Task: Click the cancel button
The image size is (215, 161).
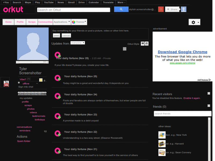Action: tap(66, 35)
